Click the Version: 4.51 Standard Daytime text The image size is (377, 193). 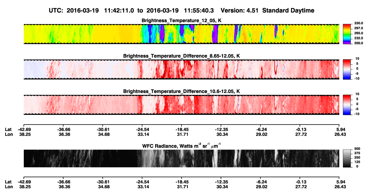(267, 10)
